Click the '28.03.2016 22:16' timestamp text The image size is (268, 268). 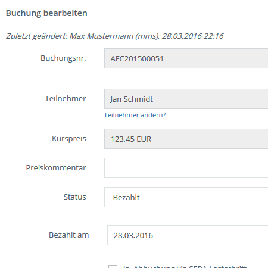[193, 36]
